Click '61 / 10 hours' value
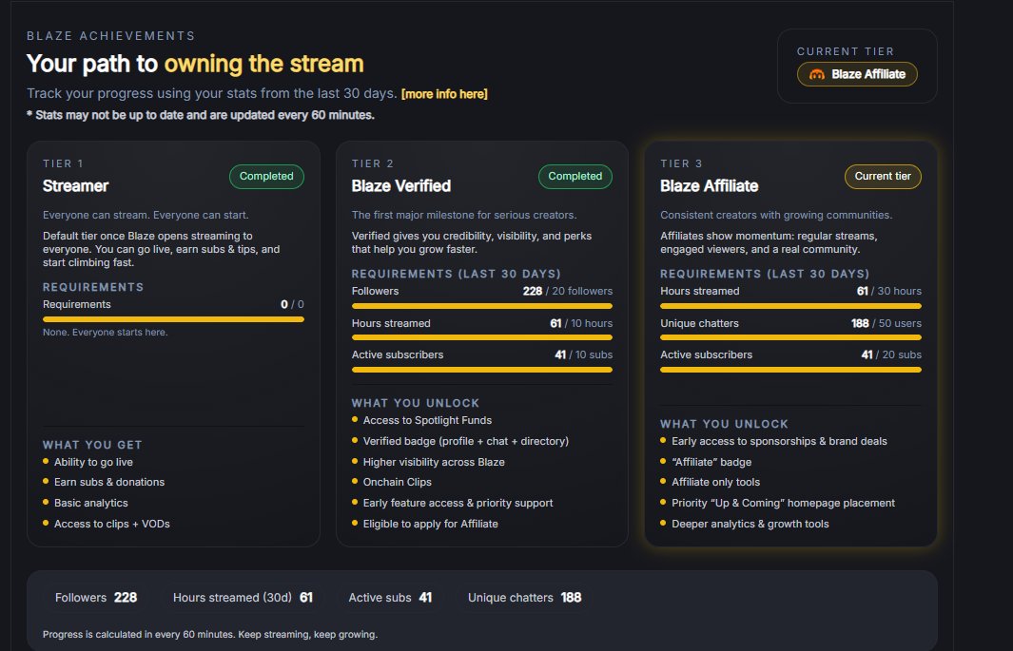1013x651 pixels. click(x=581, y=323)
